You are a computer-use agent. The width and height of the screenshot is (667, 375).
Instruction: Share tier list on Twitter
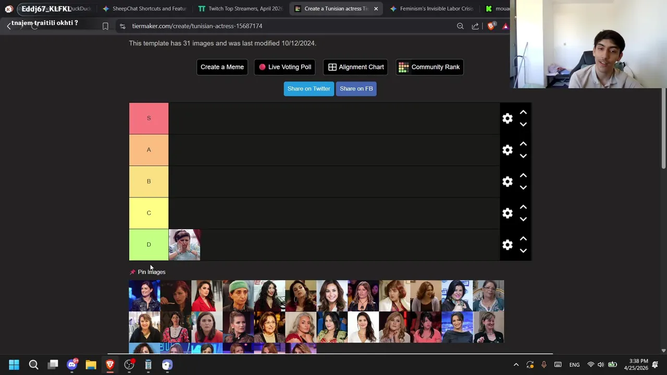[308, 89]
